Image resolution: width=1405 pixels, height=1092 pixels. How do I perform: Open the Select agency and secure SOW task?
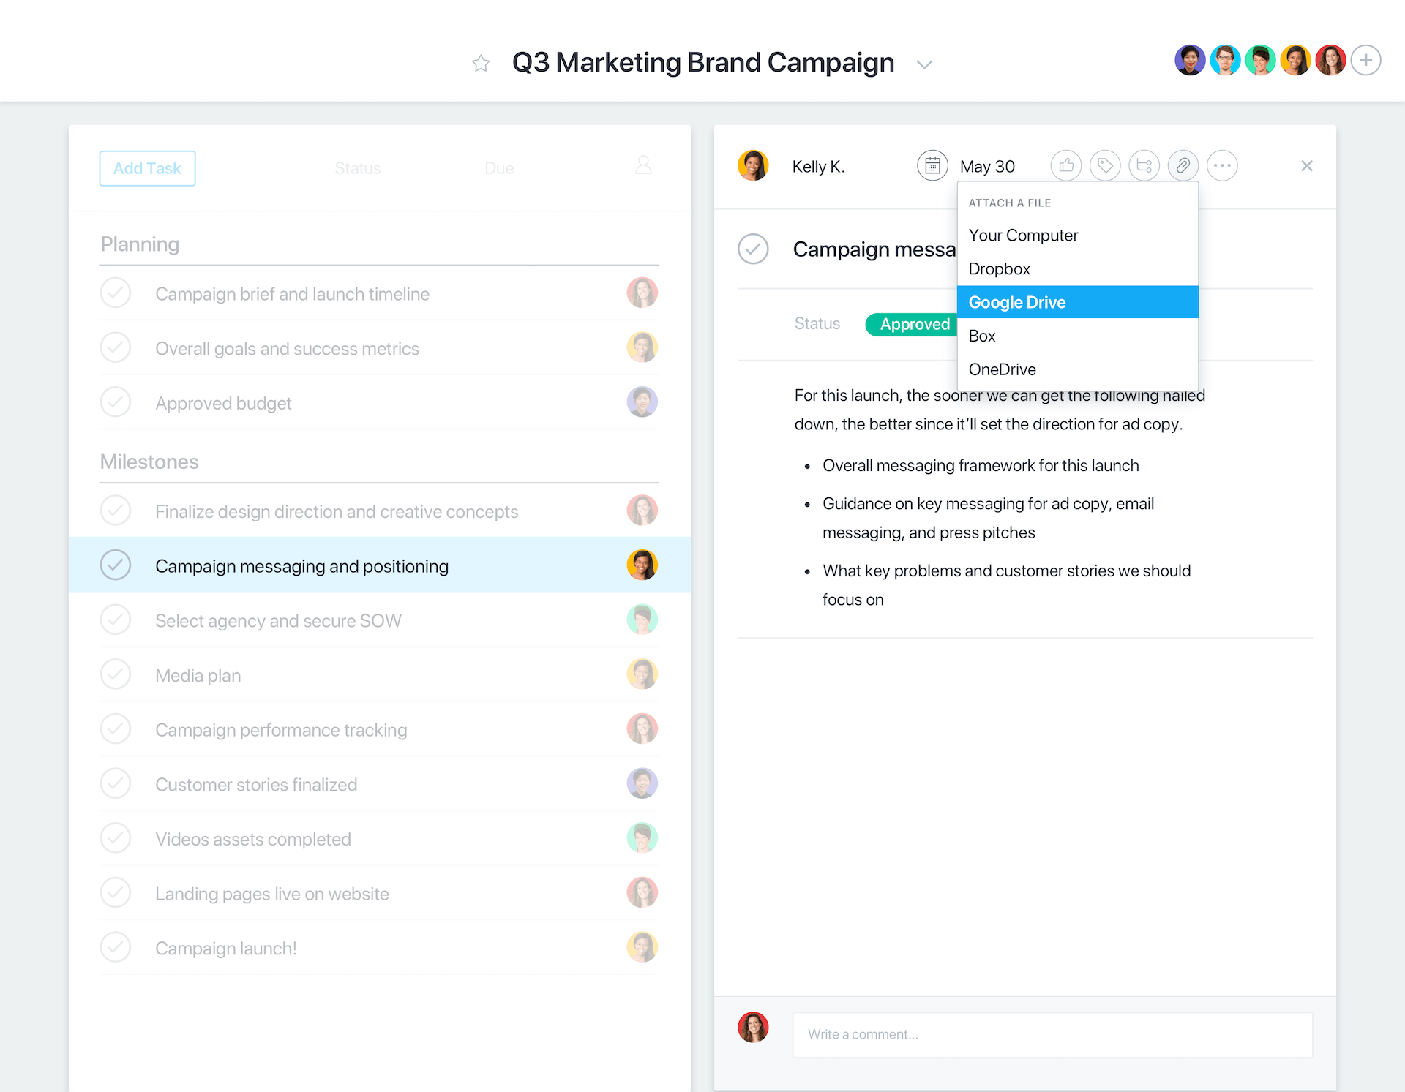[x=278, y=620]
